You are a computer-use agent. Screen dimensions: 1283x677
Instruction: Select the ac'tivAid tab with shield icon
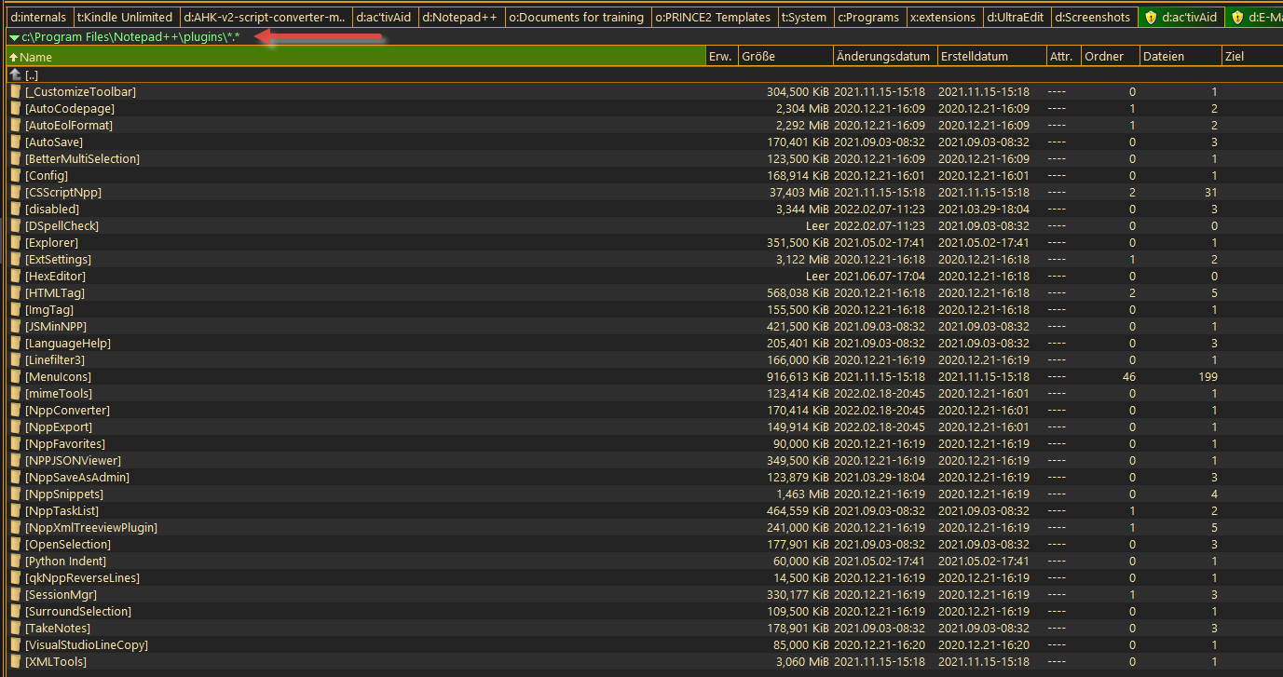point(1181,17)
